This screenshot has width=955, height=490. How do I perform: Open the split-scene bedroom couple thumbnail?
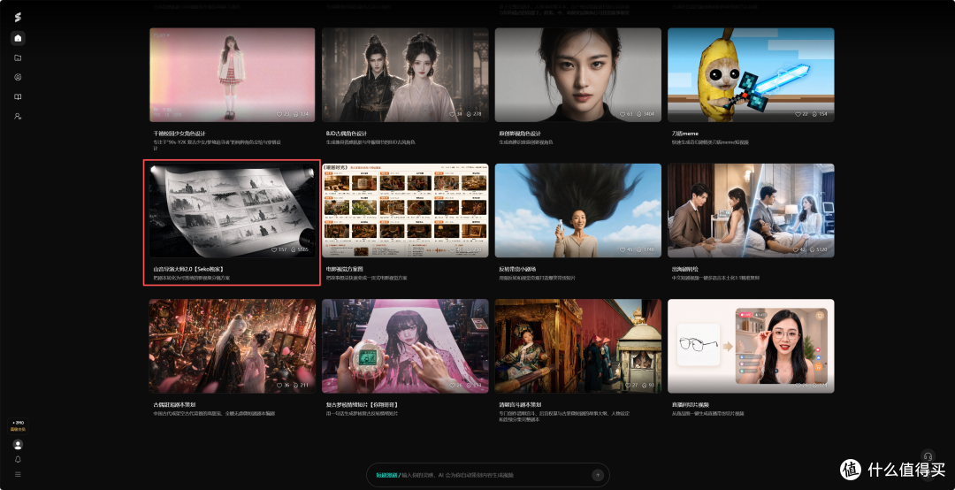(x=751, y=211)
